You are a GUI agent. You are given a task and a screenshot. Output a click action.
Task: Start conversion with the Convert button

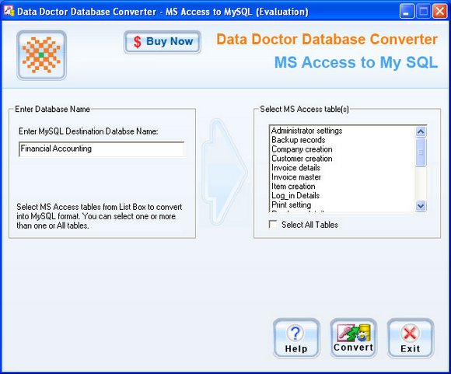tap(353, 338)
